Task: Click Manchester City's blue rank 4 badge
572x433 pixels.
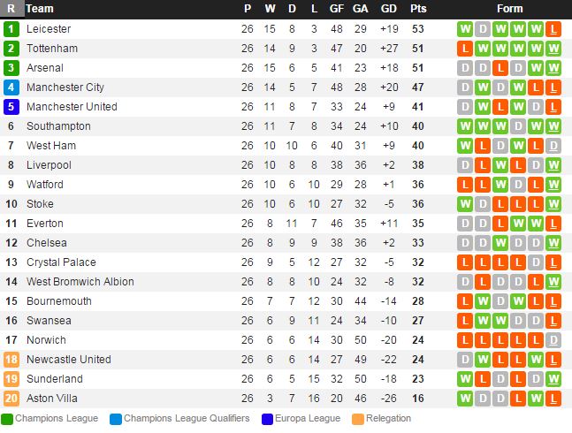Action: tap(11, 87)
